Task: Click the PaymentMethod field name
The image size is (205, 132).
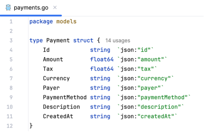Action: pos(65,97)
